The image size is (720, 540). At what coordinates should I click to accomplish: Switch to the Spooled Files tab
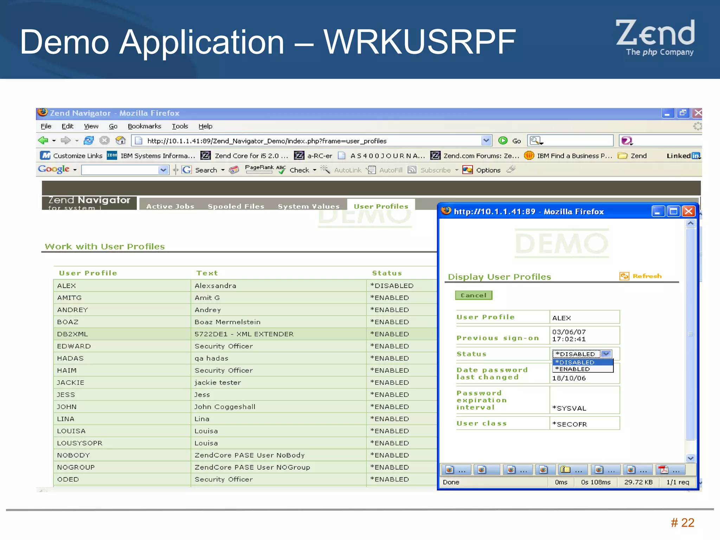click(236, 206)
